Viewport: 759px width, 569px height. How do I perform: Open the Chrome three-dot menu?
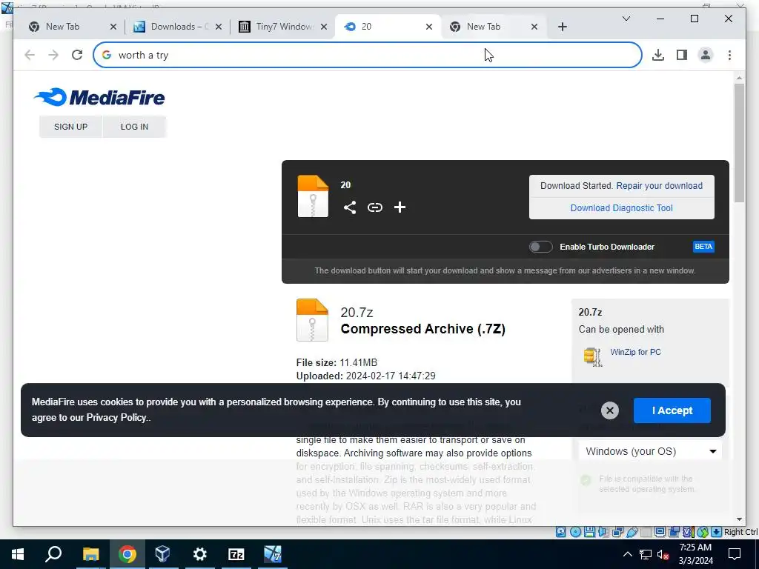729,55
